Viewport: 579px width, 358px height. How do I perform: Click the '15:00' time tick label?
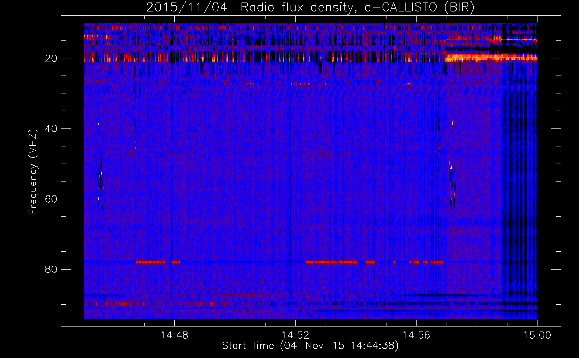coord(537,335)
